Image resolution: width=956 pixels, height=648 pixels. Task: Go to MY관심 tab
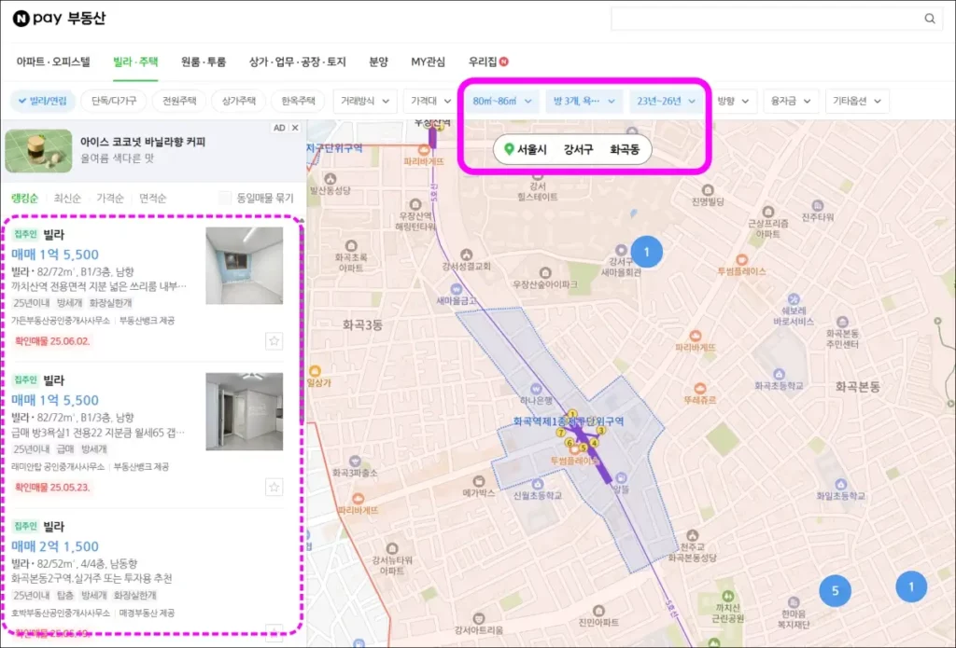428,62
